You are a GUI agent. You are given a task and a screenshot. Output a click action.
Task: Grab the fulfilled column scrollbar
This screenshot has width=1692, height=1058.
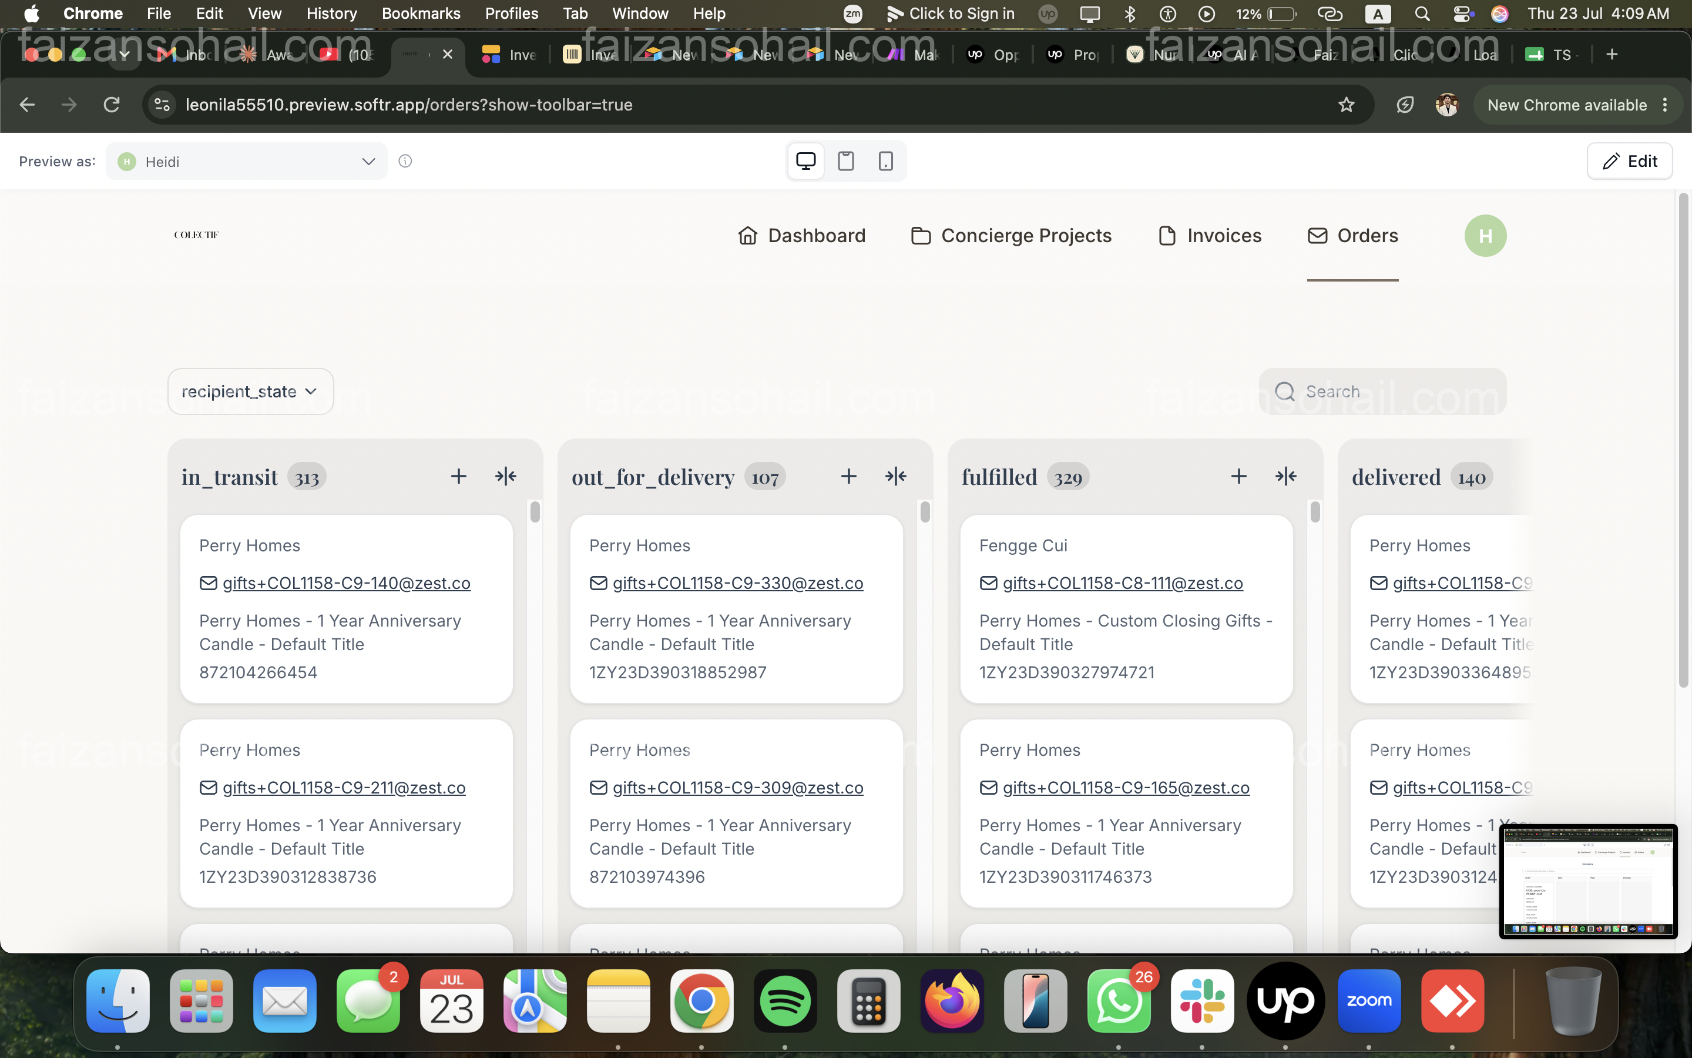click(x=1315, y=512)
